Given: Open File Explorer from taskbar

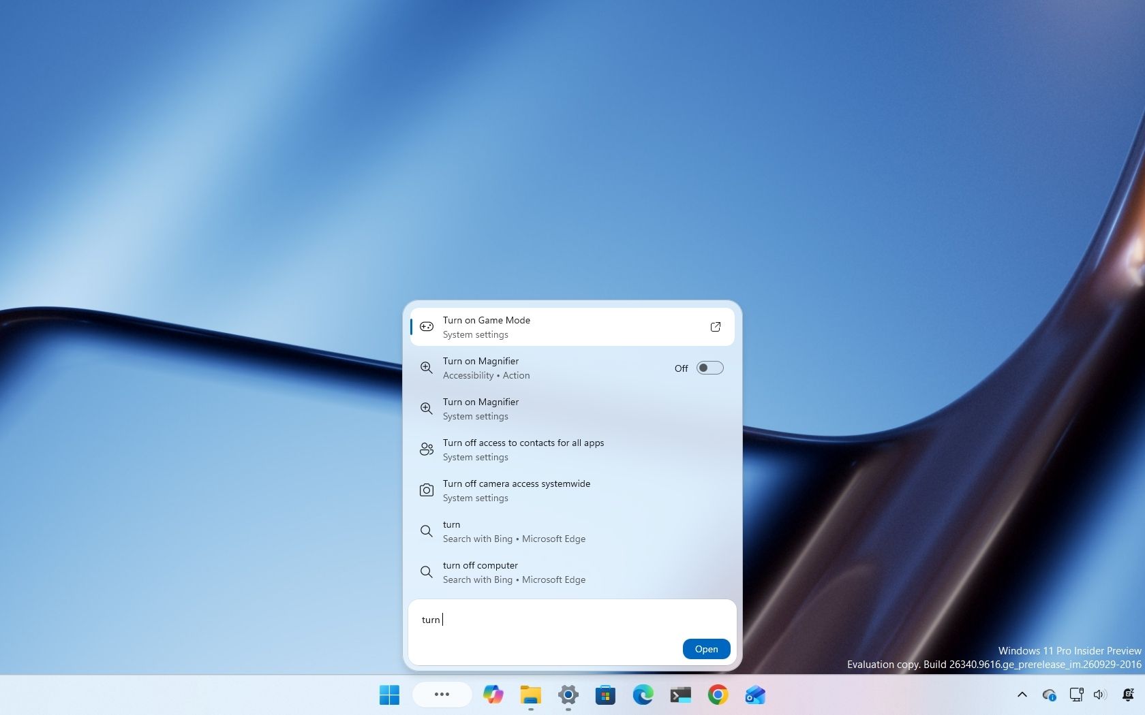Looking at the screenshot, I should (530, 695).
